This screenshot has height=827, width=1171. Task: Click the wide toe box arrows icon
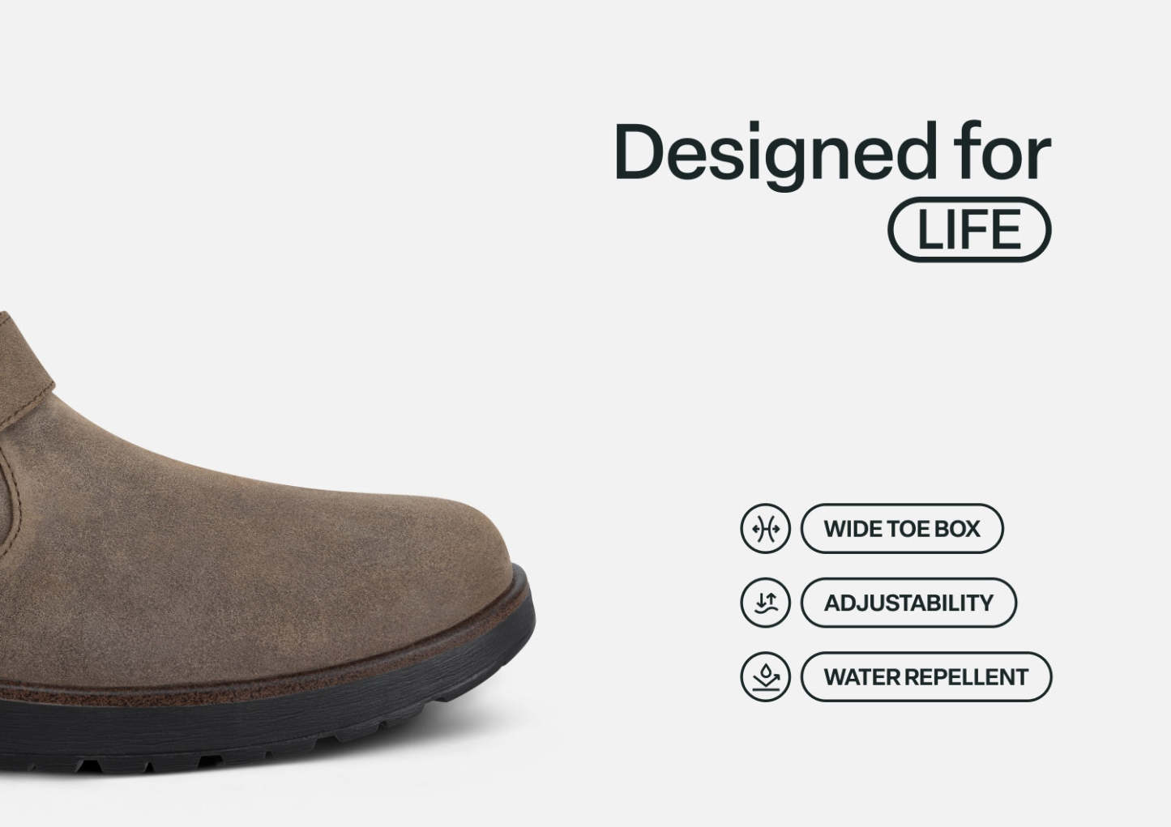(765, 529)
